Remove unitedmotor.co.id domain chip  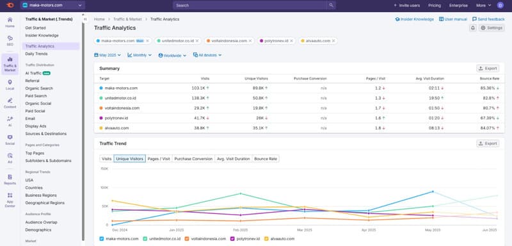coord(197,41)
